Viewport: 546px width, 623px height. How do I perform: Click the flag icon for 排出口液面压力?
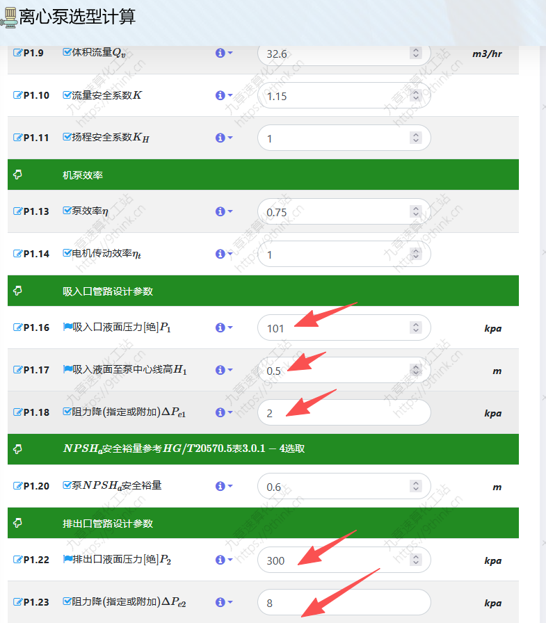(x=67, y=558)
